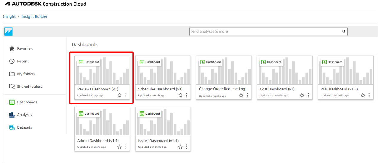Open Reviews Dashboard (v1) title
This screenshot has height=163, width=378.
coord(98,89)
